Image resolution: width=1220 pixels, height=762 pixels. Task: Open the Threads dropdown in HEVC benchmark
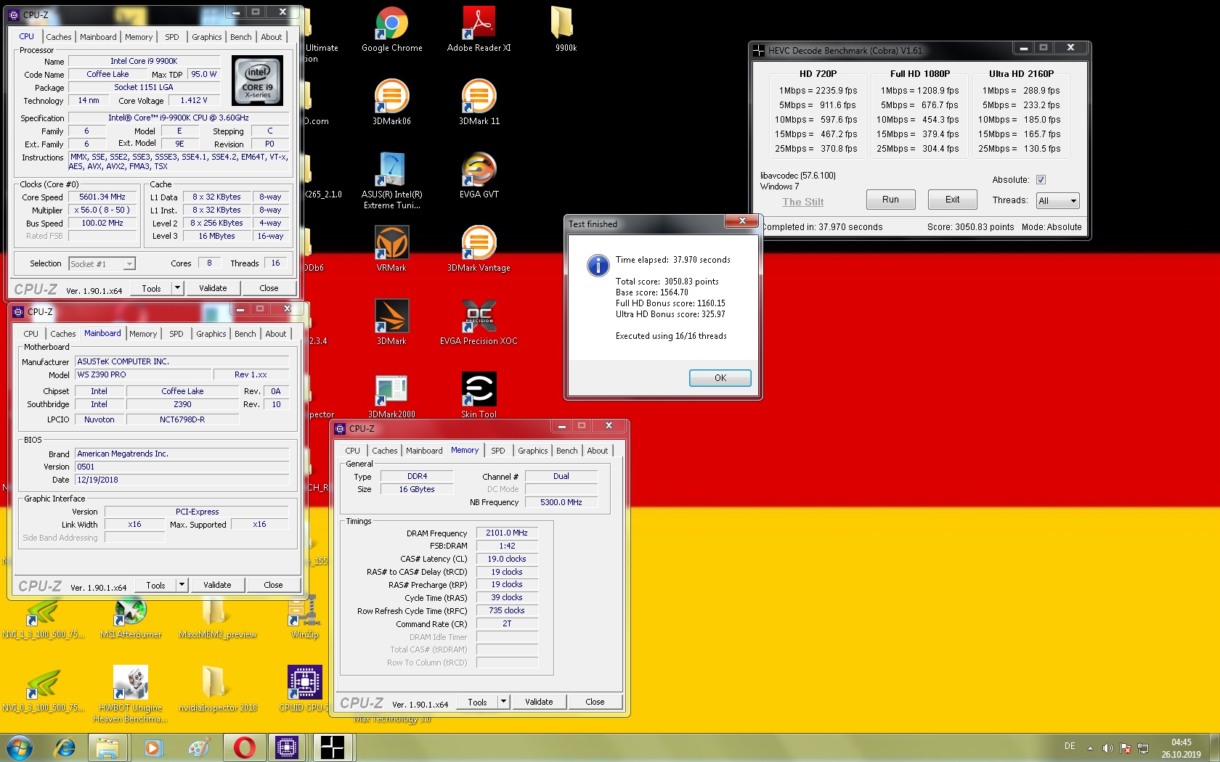point(1058,201)
